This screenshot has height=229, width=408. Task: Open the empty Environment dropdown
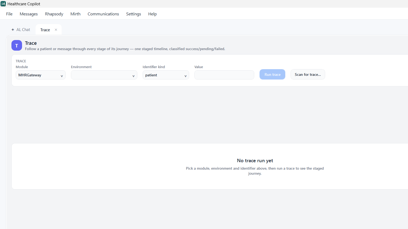point(104,75)
